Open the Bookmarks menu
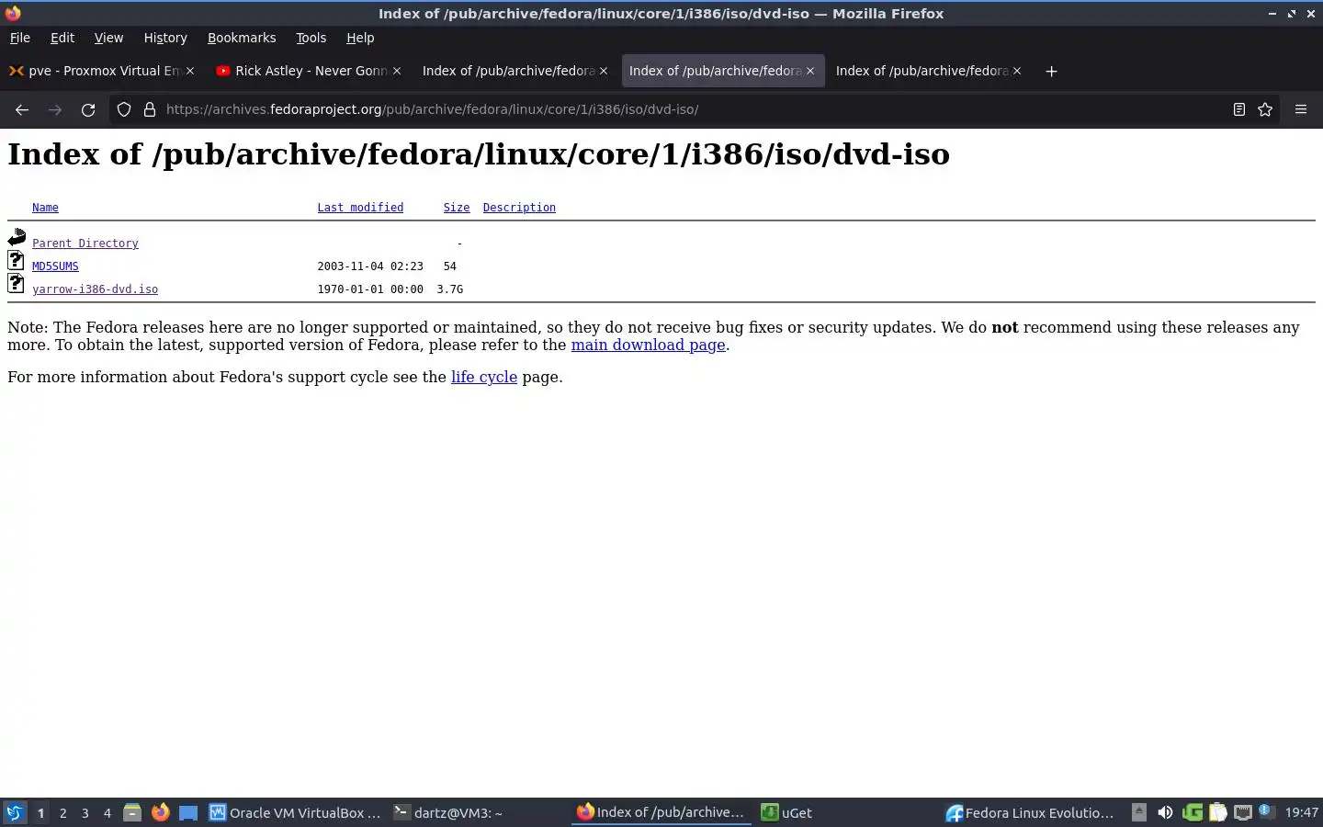Screen dimensions: 1323x827 click(242, 38)
